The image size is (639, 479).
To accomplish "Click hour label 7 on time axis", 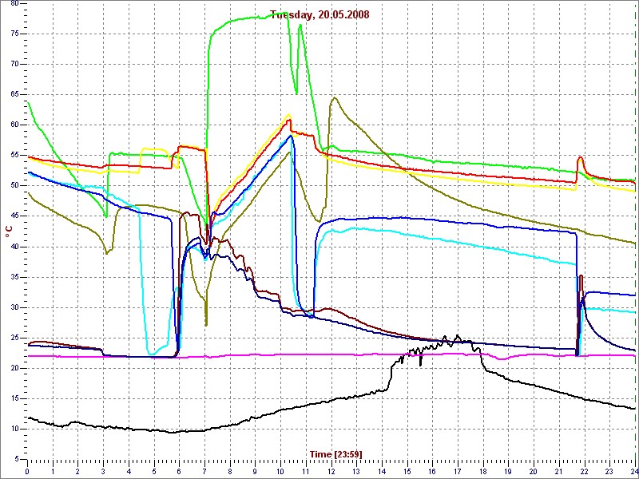I will (204, 472).
